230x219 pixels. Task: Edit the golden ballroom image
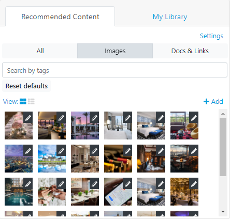[x=194, y=184]
